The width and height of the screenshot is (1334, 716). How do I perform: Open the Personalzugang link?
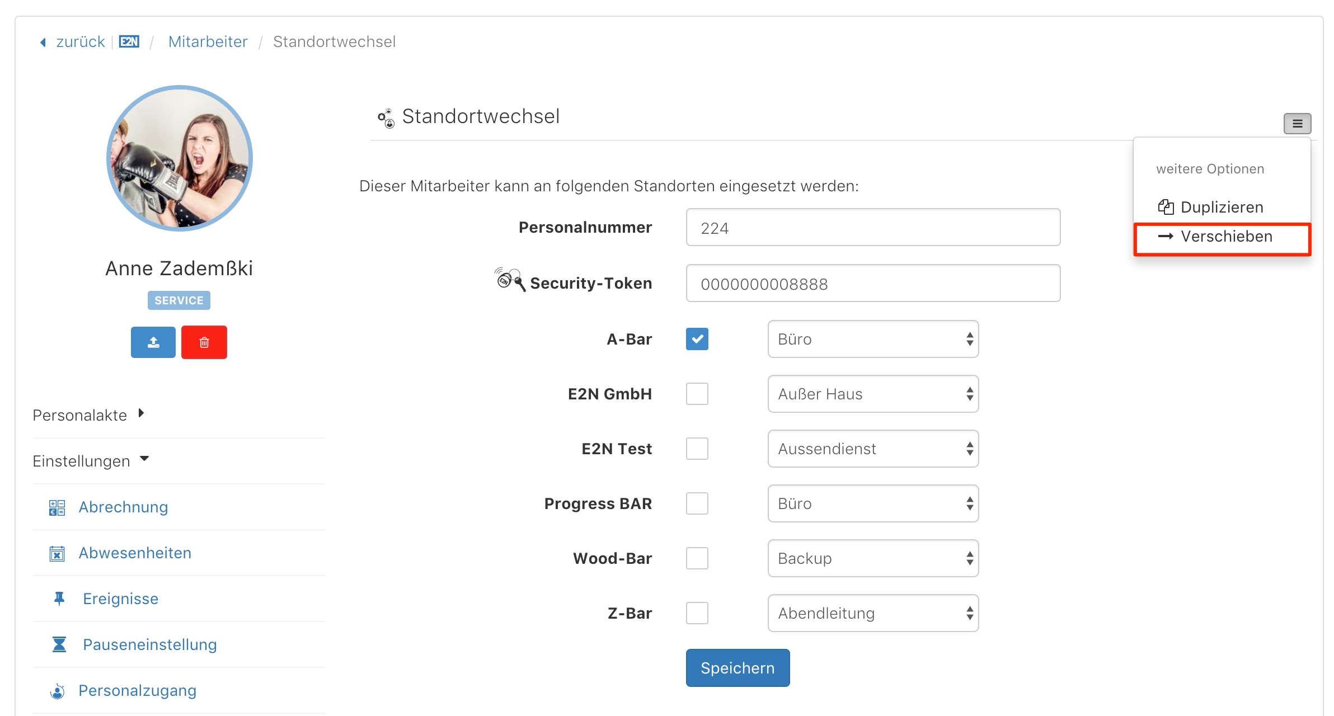click(137, 691)
